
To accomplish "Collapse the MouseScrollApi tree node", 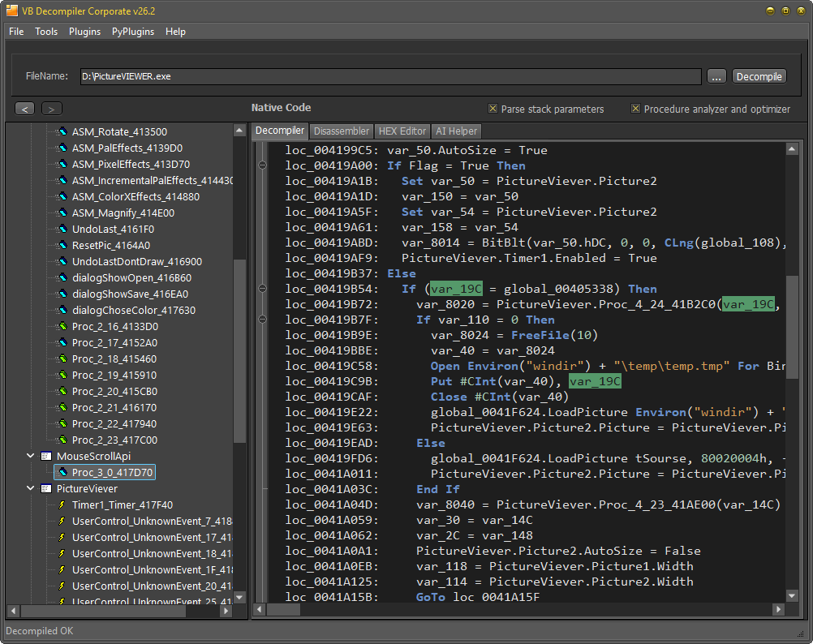I will [x=31, y=456].
